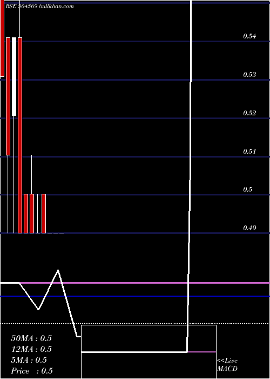Click the 0.5 price axis label
Image resolution: width=270 pixels, height=379 pixels.
coord(248,190)
